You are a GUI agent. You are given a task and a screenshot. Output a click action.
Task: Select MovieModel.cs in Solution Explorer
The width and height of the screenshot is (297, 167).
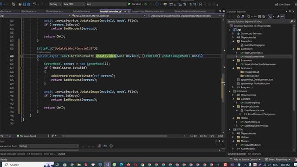coord(252,145)
